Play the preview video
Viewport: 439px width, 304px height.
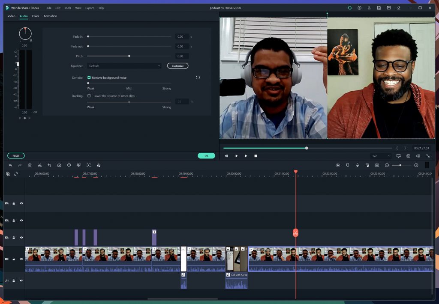pyautogui.click(x=246, y=156)
